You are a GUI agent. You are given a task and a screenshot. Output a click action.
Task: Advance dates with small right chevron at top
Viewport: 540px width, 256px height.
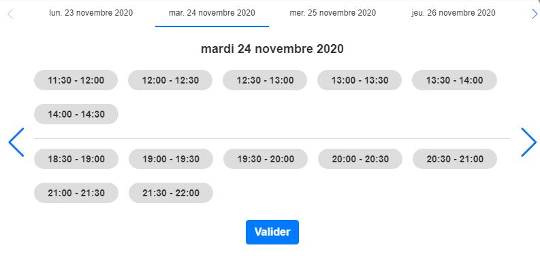(x=534, y=14)
